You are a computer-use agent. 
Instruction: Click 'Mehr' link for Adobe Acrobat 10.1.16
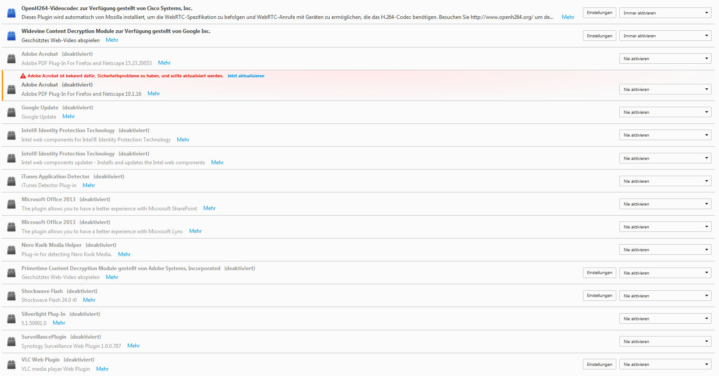coord(154,94)
